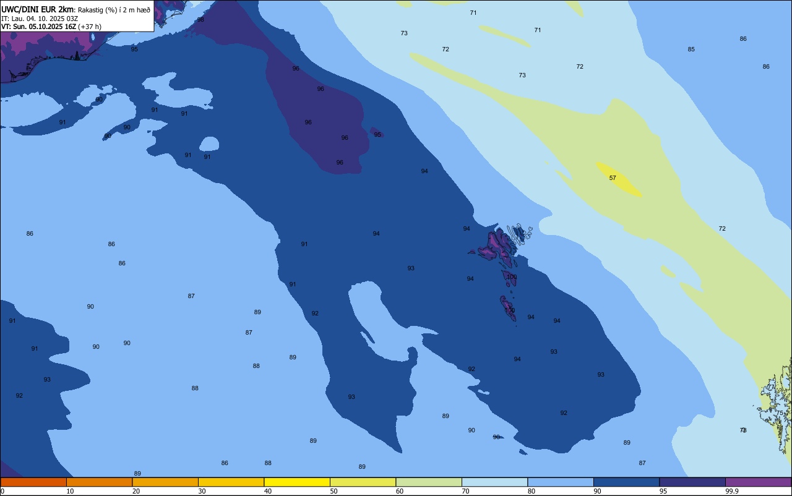The height and width of the screenshot is (496, 792).
Task: Click the 70–80 light blue legend segment
Action: pyautogui.click(x=494, y=482)
